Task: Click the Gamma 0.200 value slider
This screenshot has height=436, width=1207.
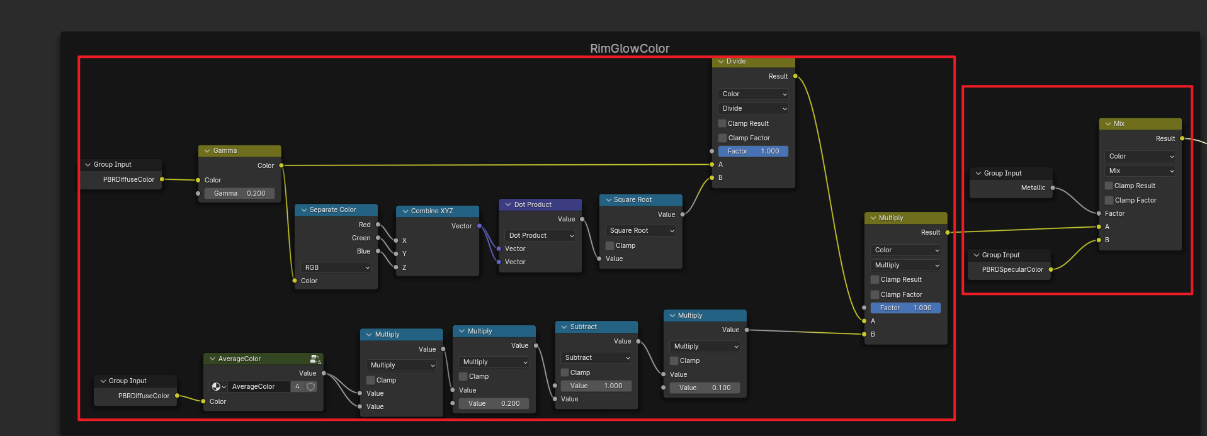Action: point(239,194)
